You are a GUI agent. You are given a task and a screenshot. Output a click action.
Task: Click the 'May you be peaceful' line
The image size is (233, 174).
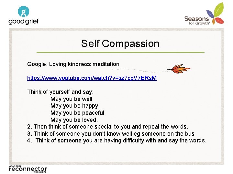77,113
